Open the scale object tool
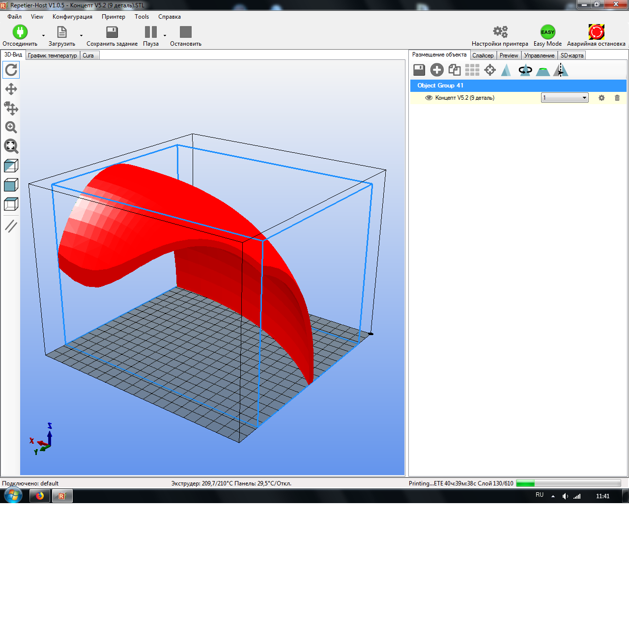Screen dimensions: 629x624 tap(507, 70)
